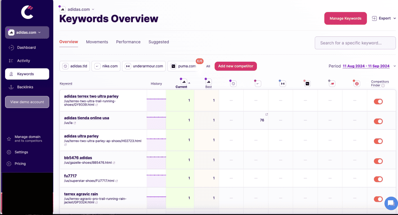The image size is (398, 215).
Task: Click the Nike column header icon
Action: [x=258, y=83]
